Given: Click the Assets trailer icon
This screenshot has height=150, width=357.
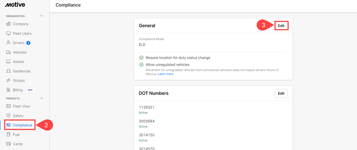Looking at the screenshot, I should pyautogui.click(x=8, y=62).
